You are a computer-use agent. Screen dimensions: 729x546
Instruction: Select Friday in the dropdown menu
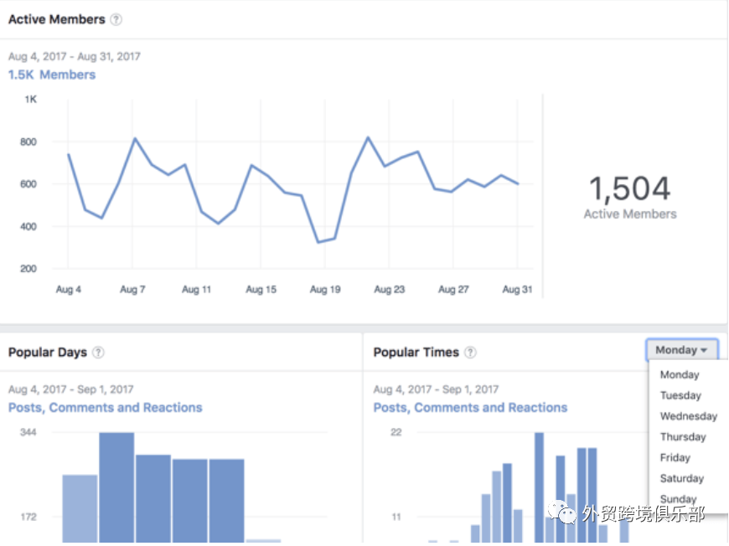[x=675, y=457]
